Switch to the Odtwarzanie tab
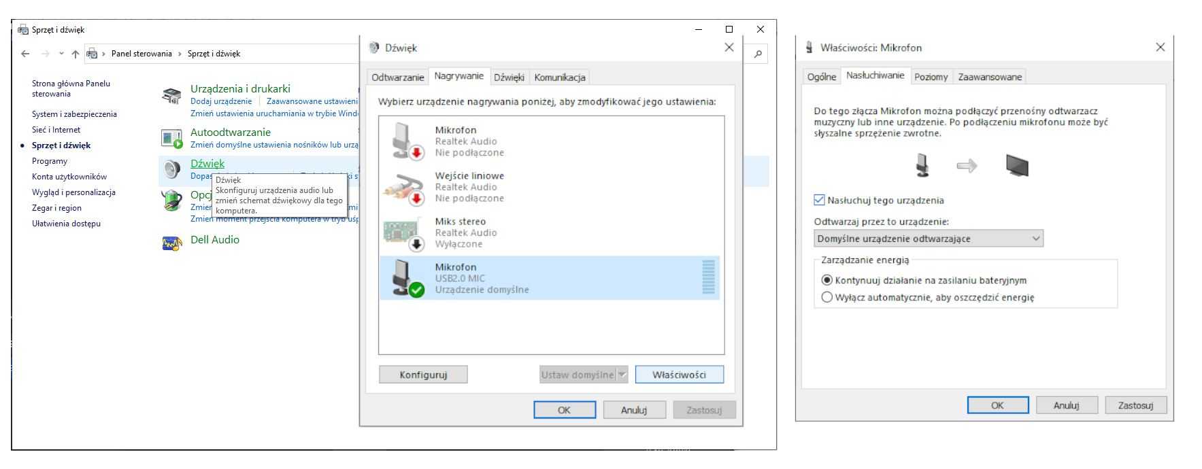This screenshot has width=1202, height=469. [x=397, y=77]
